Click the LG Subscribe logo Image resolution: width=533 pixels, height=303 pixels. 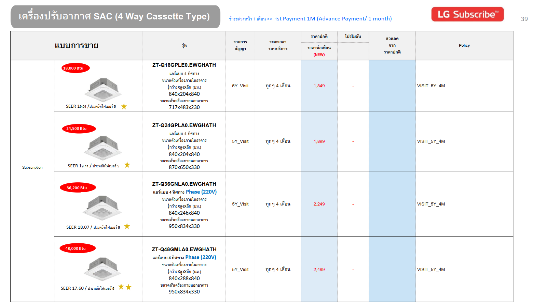click(x=467, y=14)
